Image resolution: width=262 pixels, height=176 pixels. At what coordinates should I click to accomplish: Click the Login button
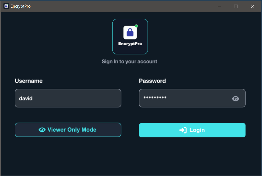192,130
